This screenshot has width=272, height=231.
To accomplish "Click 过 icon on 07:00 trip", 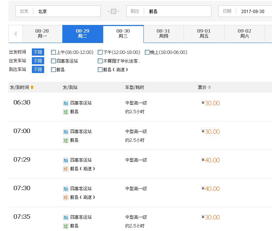I will coord(66,140).
